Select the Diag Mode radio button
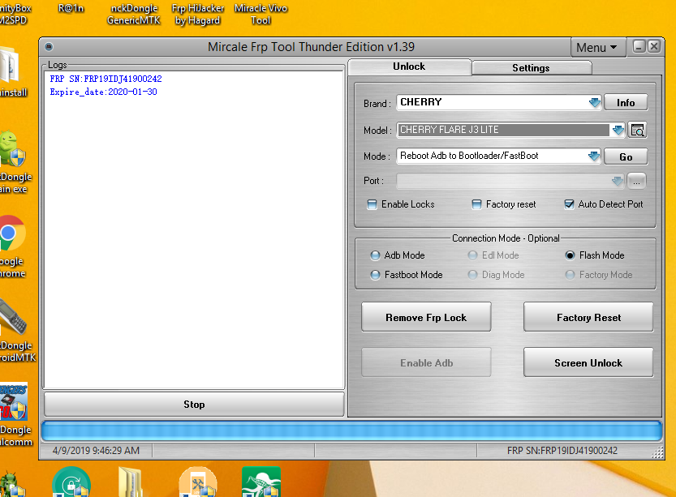 pos(472,275)
